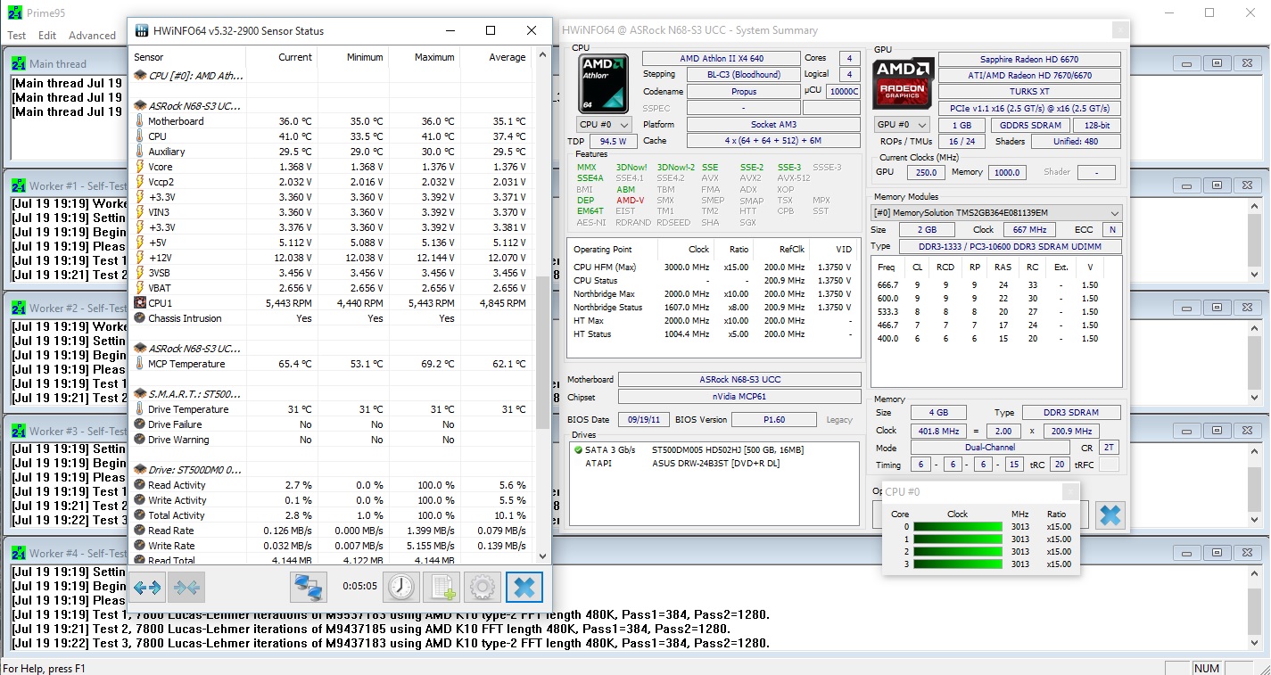
Task: Click Core 2 clock bar
Action: (x=956, y=552)
